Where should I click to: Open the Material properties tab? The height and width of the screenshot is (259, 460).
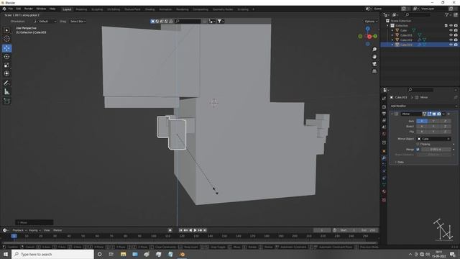coord(384,191)
